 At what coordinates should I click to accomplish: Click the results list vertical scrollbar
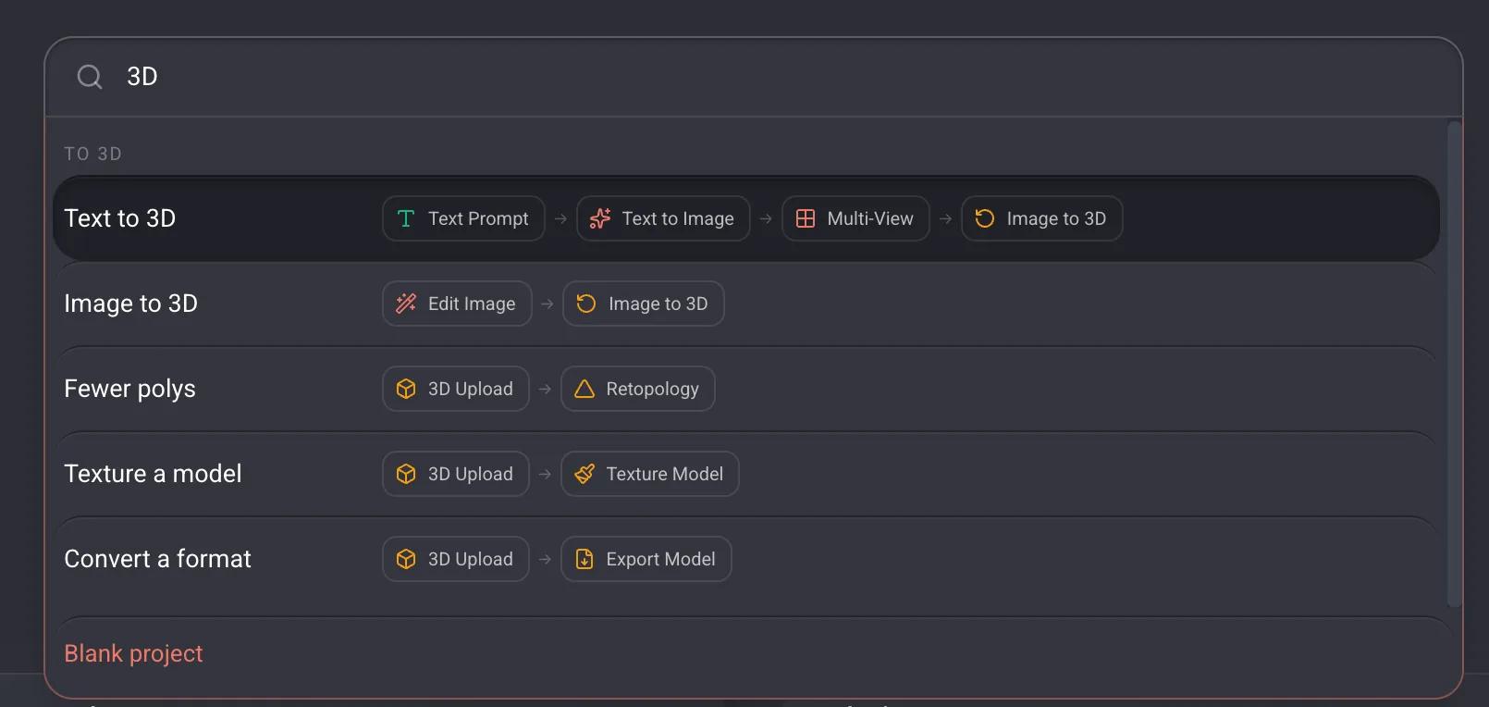pyautogui.click(x=1454, y=365)
